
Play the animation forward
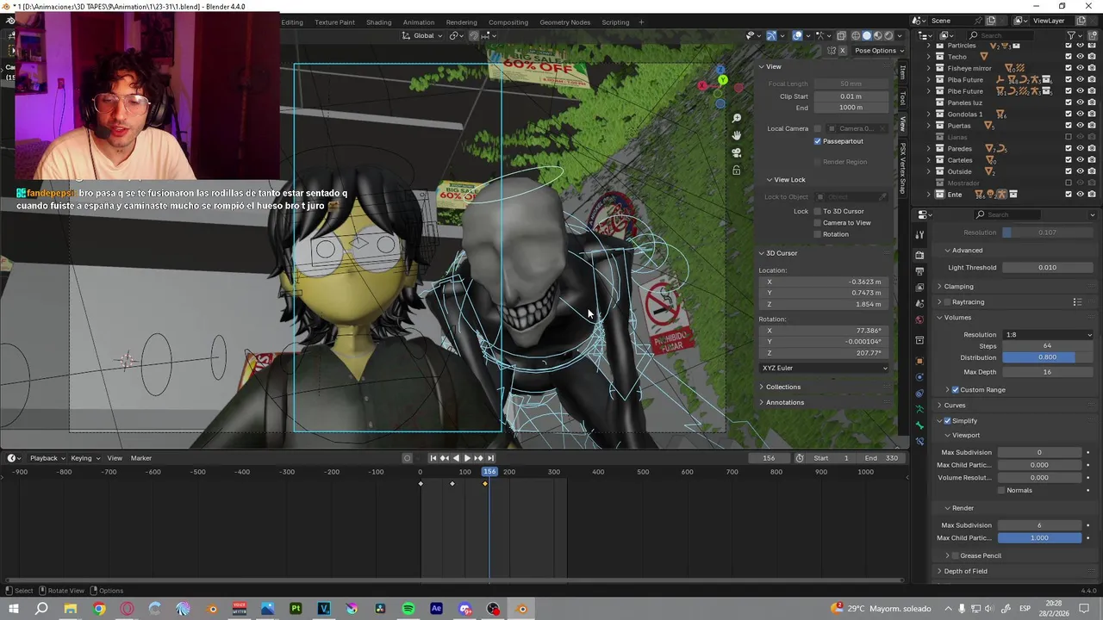click(467, 458)
